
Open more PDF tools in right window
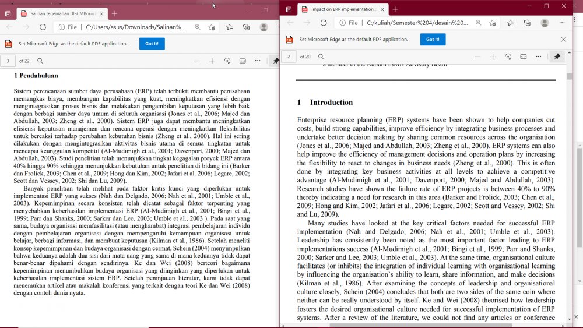[x=538, y=57]
